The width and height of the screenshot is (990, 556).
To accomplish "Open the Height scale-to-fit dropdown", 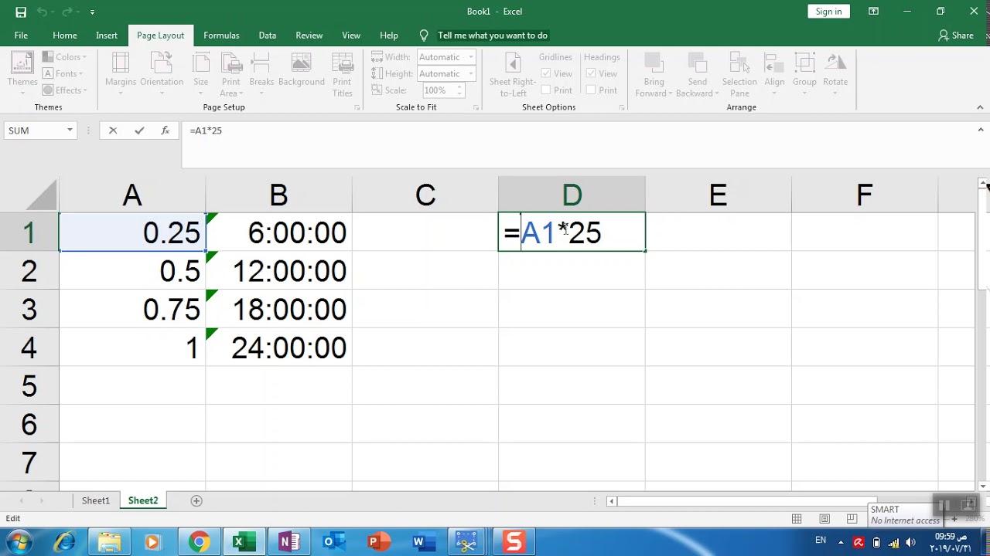I will tap(470, 74).
